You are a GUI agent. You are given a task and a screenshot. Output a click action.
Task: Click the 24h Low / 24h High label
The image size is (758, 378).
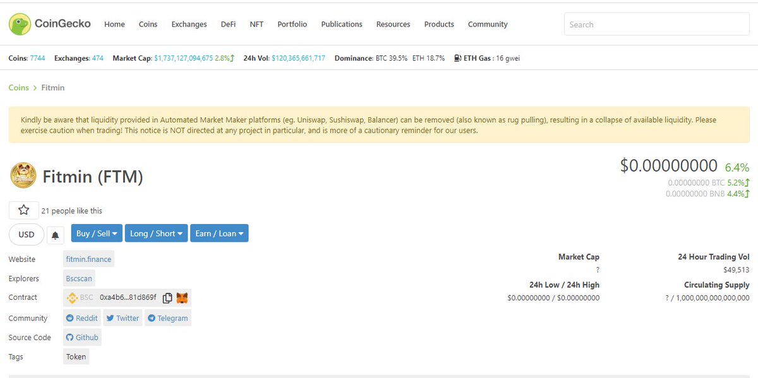(x=564, y=285)
